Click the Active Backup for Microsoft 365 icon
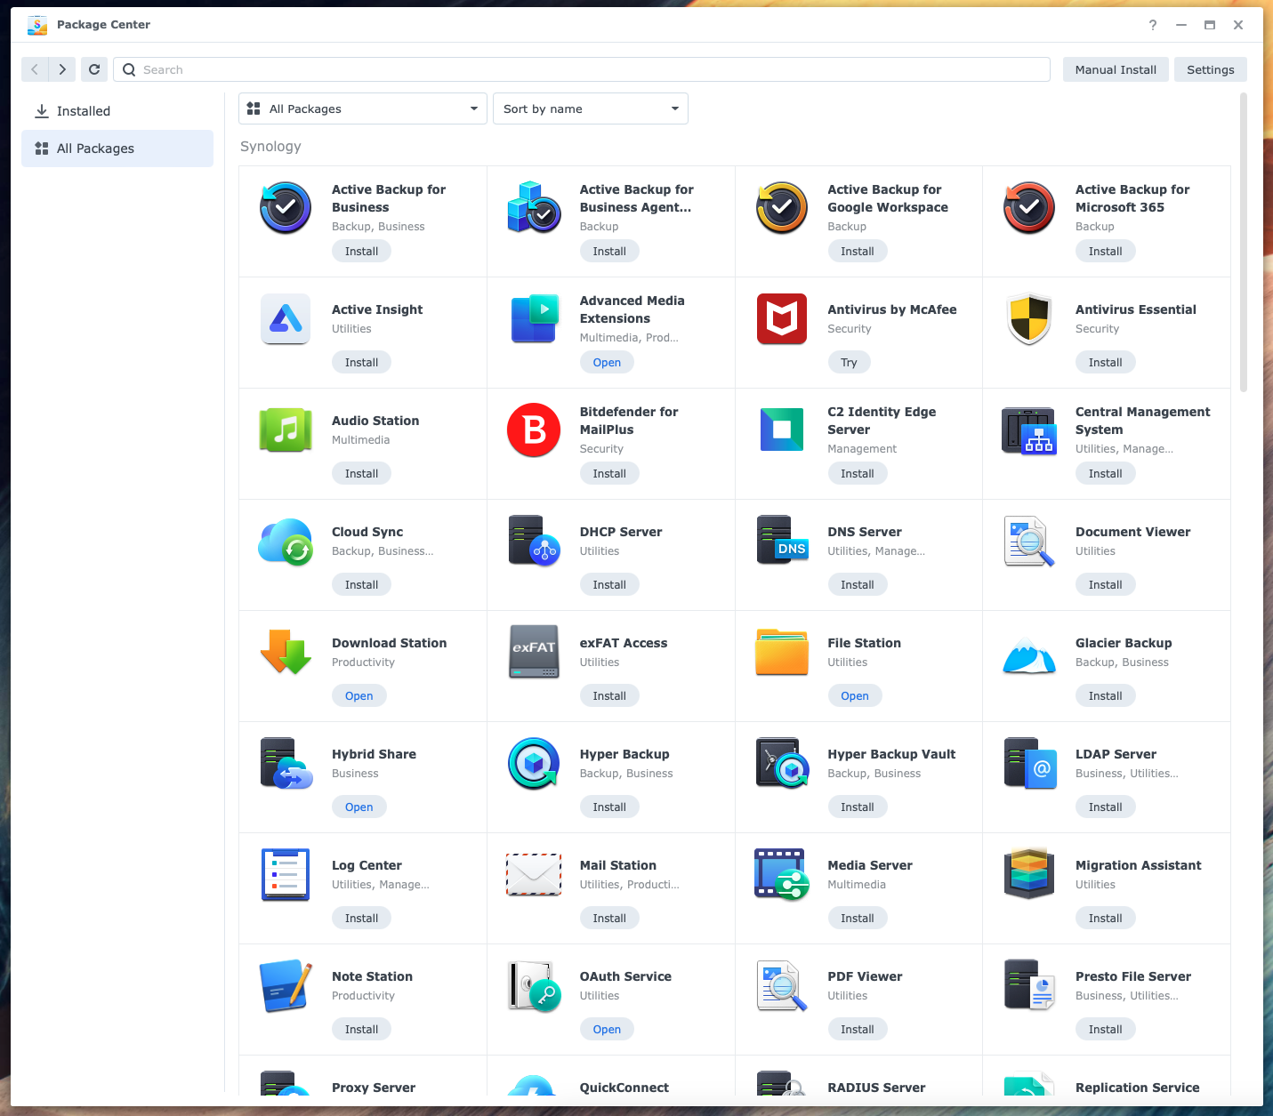 click(1029, 207)
